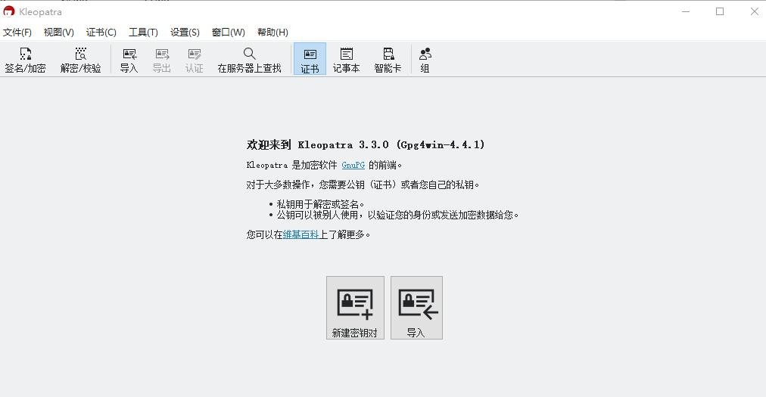
Task: Follow the 维基百科 link
Action: (x=300, y=234)
